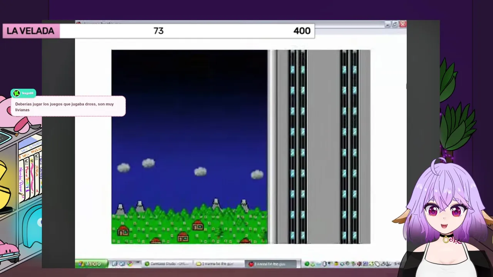Click the goal value 400

coord(302,31)
